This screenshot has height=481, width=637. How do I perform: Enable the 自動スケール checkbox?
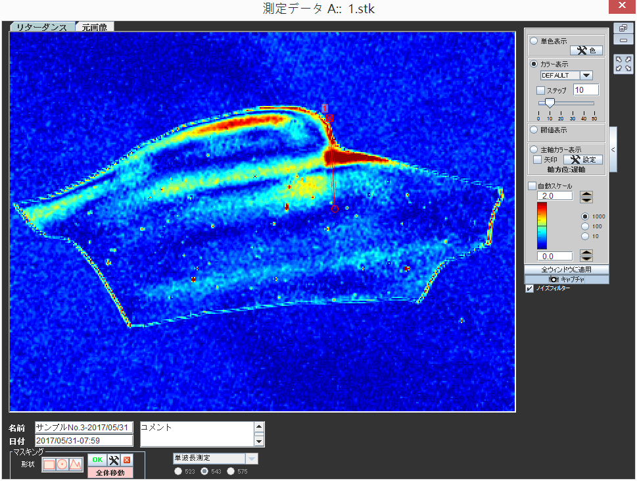pyautogui.click(x=532, y=186)
